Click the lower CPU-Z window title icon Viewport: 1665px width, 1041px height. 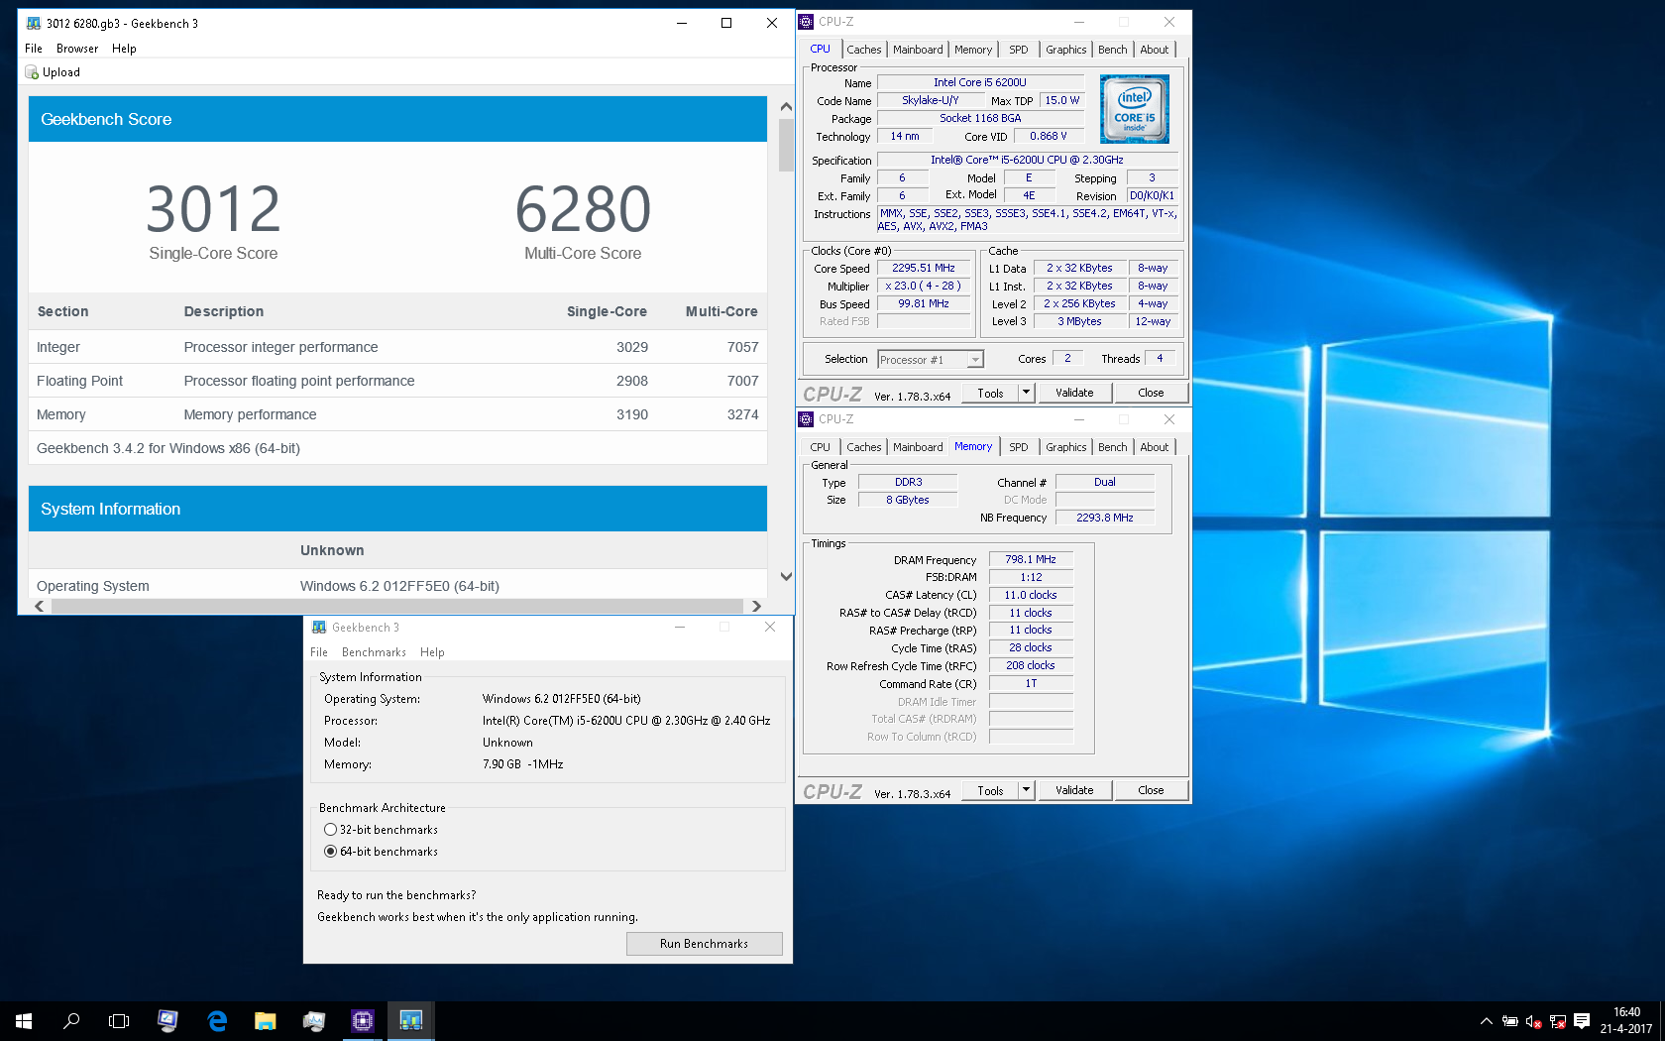(x=807, y=419)
